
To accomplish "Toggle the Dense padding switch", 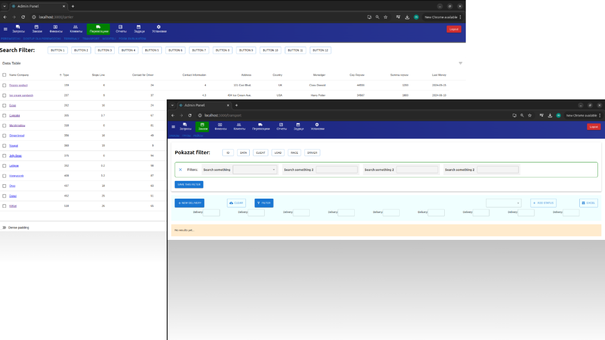I will (4, 228).
